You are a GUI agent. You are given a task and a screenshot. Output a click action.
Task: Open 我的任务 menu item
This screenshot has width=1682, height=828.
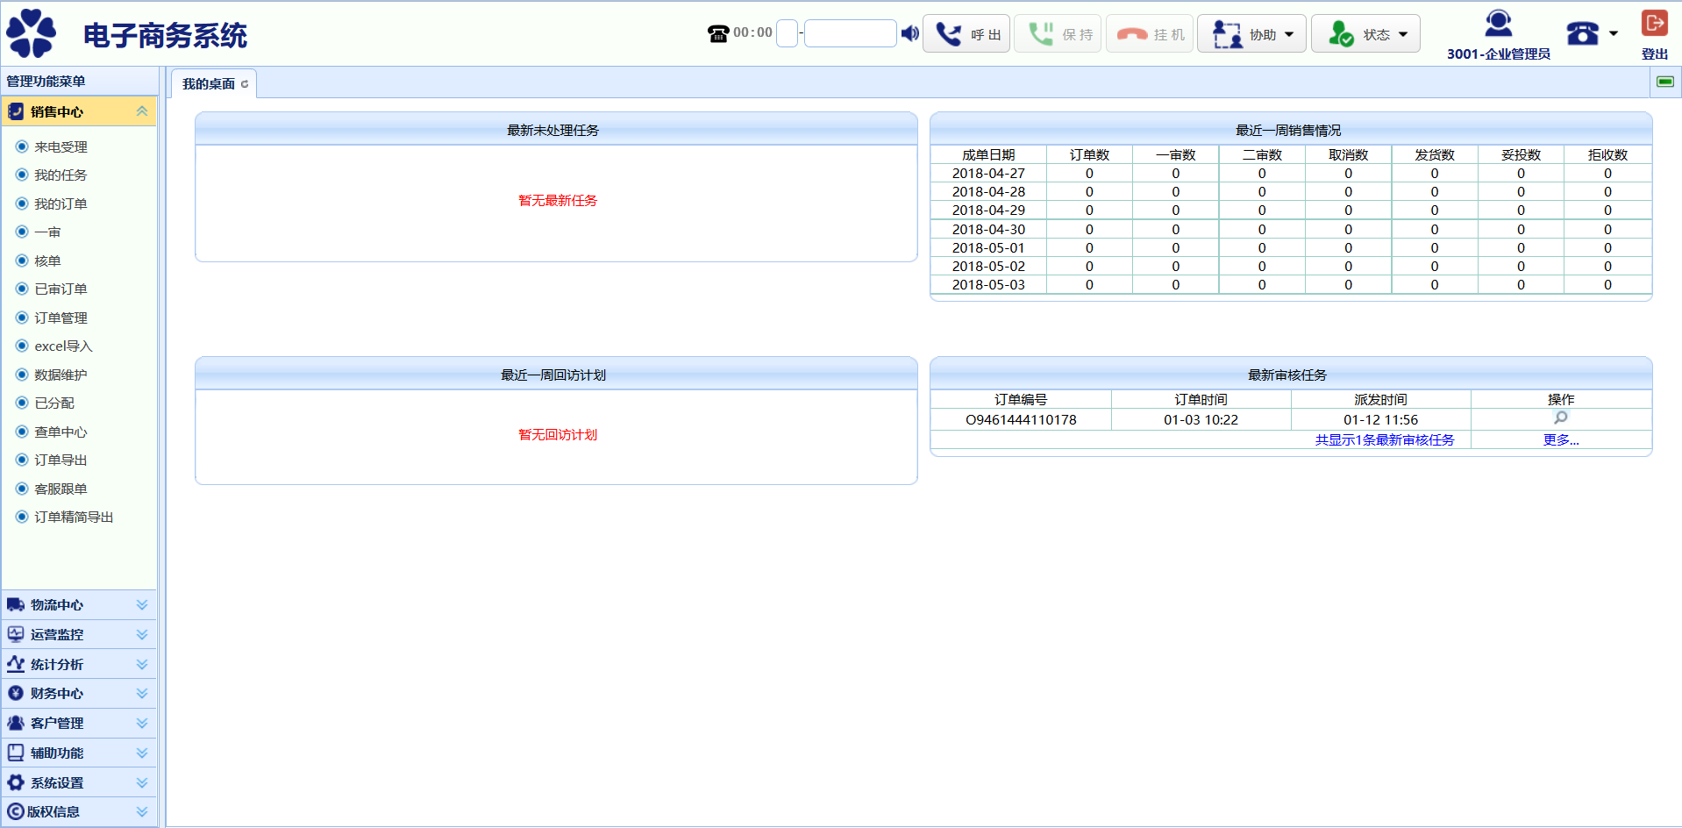click(x=61, y=175)
